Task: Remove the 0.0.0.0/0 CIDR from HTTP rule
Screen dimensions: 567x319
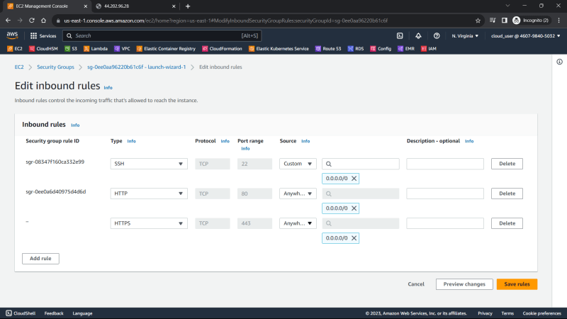Action: pyautogui.click(x=354, y=208)
